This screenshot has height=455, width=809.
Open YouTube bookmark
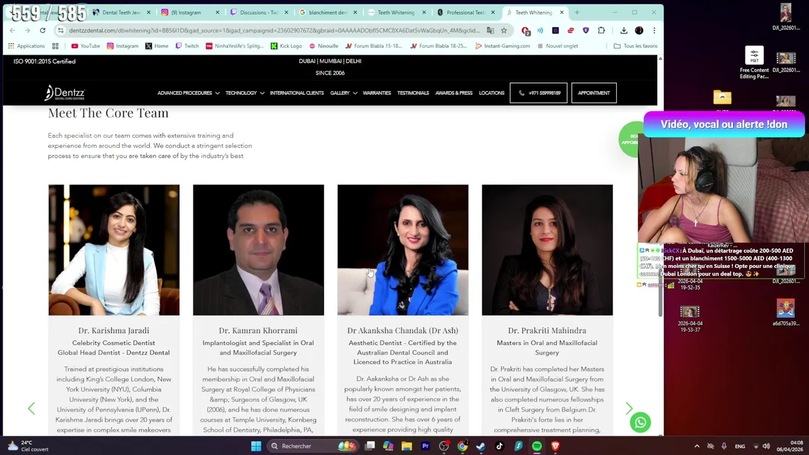pos(85,46)
